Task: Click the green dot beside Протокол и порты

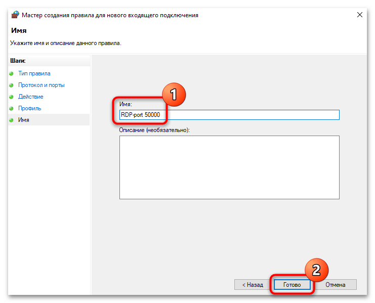Action: [x=11, y=85]
